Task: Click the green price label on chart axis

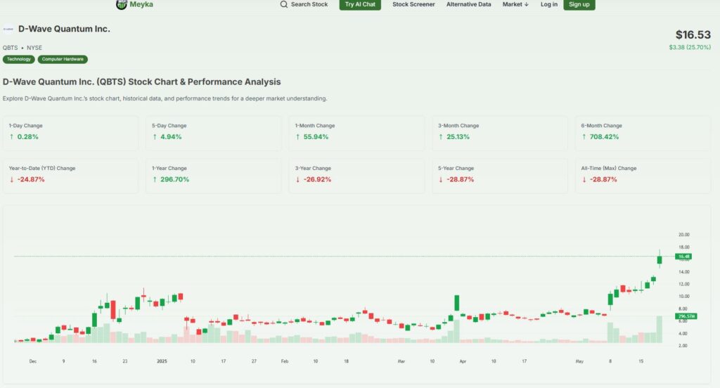Action: tap(683, 257)
